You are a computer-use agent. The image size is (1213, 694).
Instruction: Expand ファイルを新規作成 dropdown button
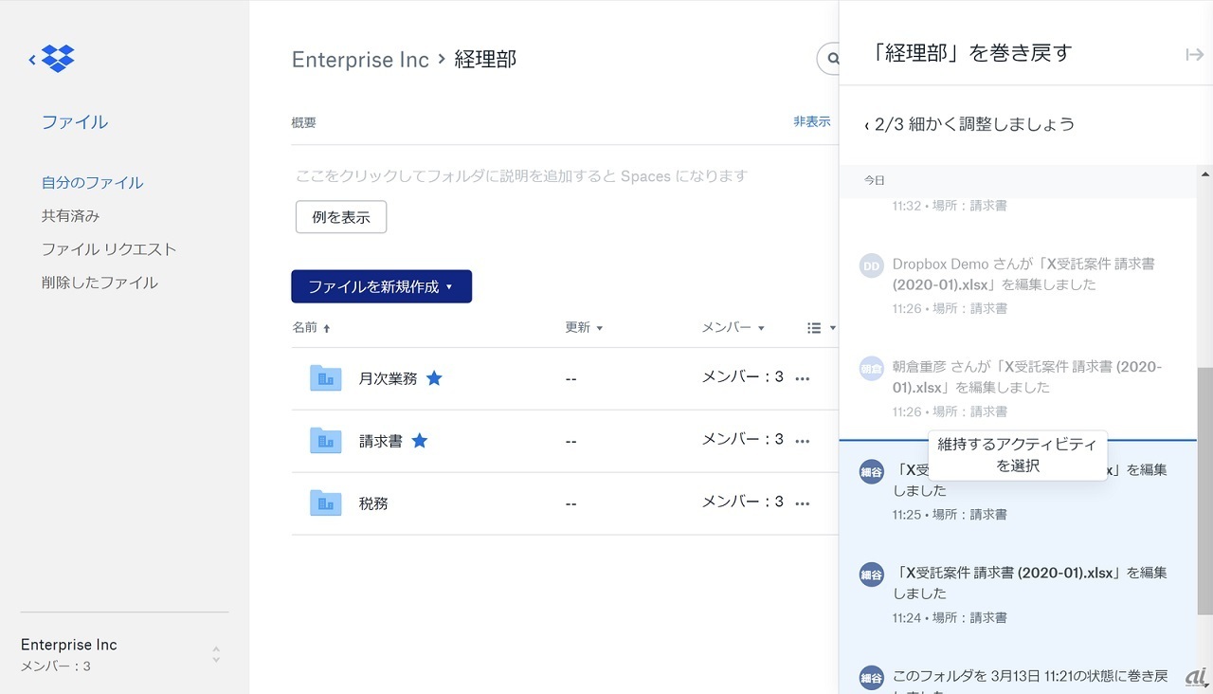point(381,286)
